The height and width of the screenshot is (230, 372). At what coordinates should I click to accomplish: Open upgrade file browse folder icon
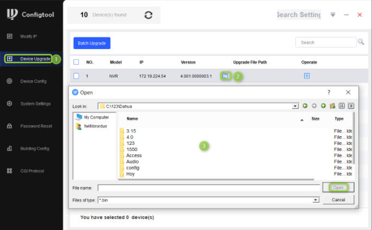(x=225, y=76)
